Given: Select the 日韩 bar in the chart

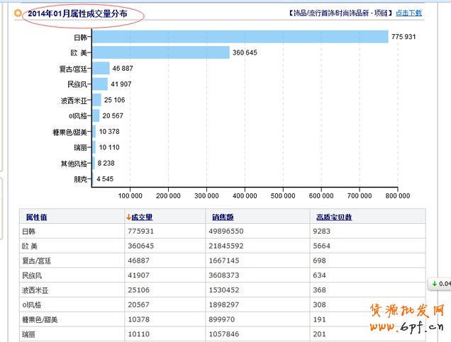Looking at the screenshot, I should pyautogui.click(x=240, y=36).
